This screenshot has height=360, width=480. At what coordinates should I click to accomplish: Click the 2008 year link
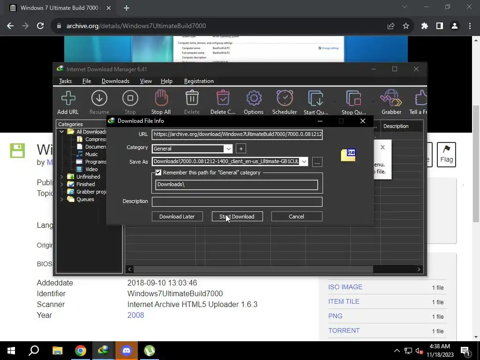135,315
